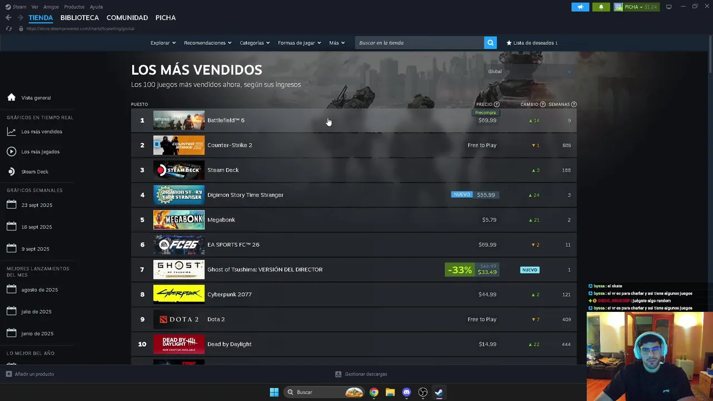Click calendar icon for julio de 2025
The image size is (713, 401).
(11, 311)
